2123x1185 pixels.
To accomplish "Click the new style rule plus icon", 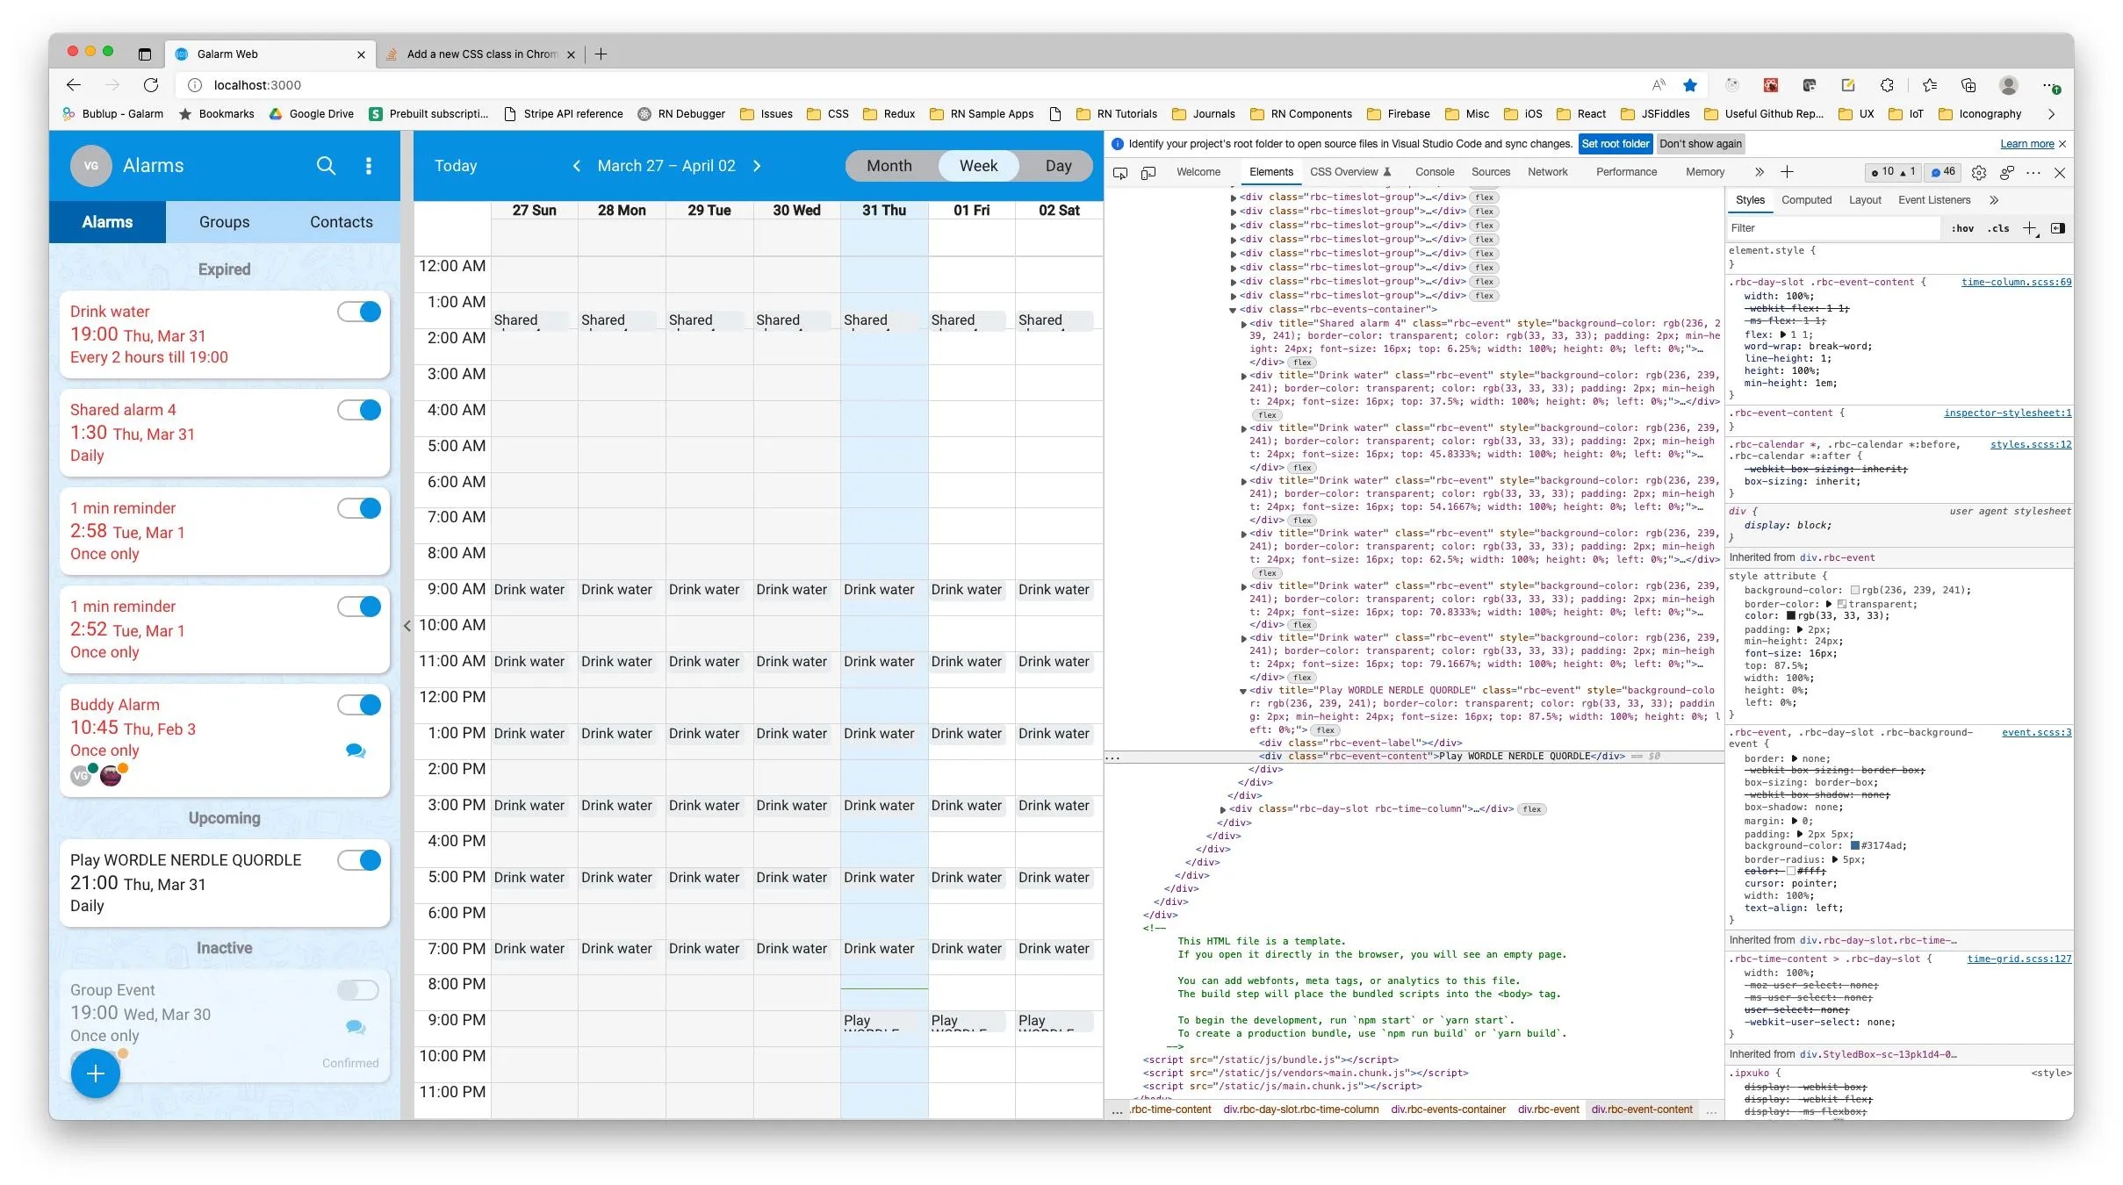I will [x=2029, y=228].
